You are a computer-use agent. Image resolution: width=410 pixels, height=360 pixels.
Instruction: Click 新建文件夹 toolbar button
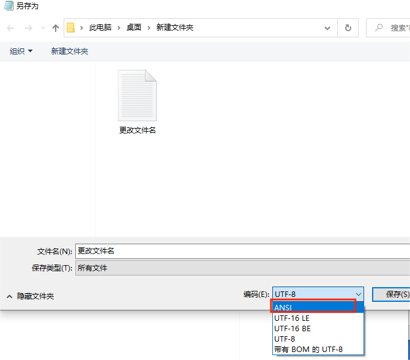pos(70,51)
